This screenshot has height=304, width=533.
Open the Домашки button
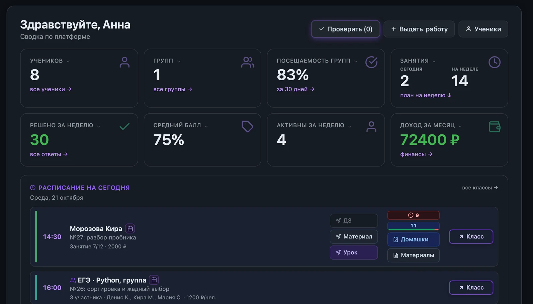(x=414, y=239)
